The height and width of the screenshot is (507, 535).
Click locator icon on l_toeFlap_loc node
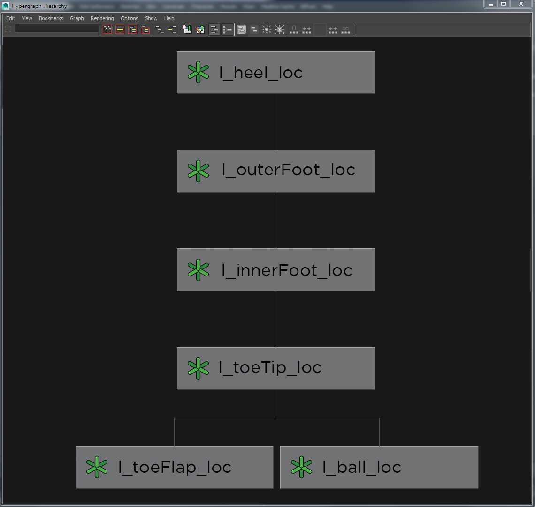[97, 467]
